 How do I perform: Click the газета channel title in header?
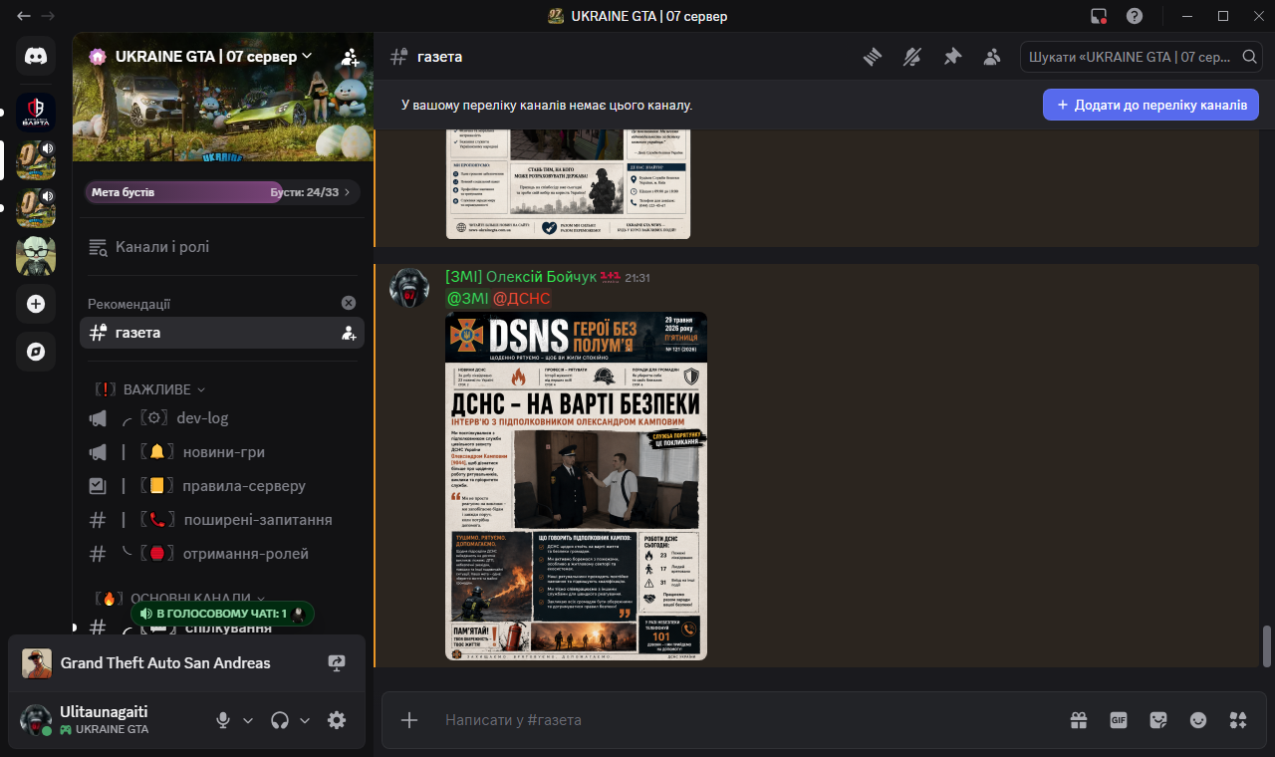coord(439,57)
